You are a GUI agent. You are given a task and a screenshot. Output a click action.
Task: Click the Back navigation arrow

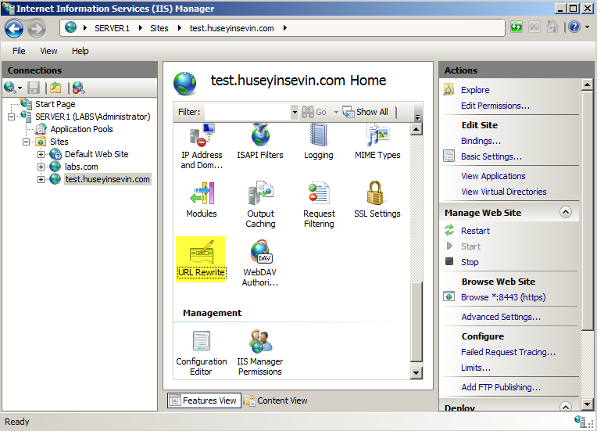pyautogui.click(x=14, y=29)
